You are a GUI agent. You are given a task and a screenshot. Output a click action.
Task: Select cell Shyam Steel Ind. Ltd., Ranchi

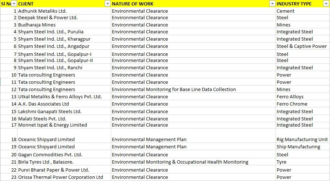(x=64, y=68)
